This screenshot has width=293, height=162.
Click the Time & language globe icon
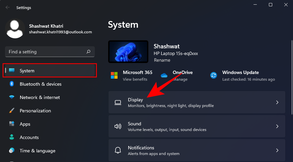point(12,151)
